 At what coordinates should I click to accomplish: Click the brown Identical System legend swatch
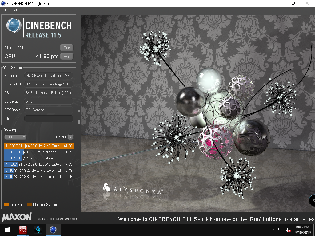coord(30,204)
